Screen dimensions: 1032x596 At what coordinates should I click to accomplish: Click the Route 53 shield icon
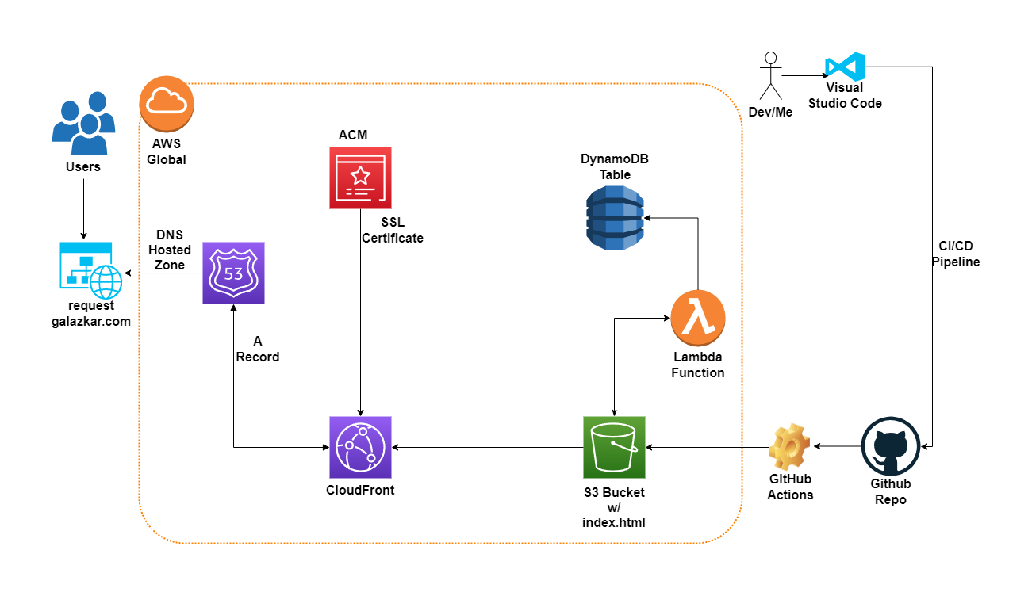point(234,273)
